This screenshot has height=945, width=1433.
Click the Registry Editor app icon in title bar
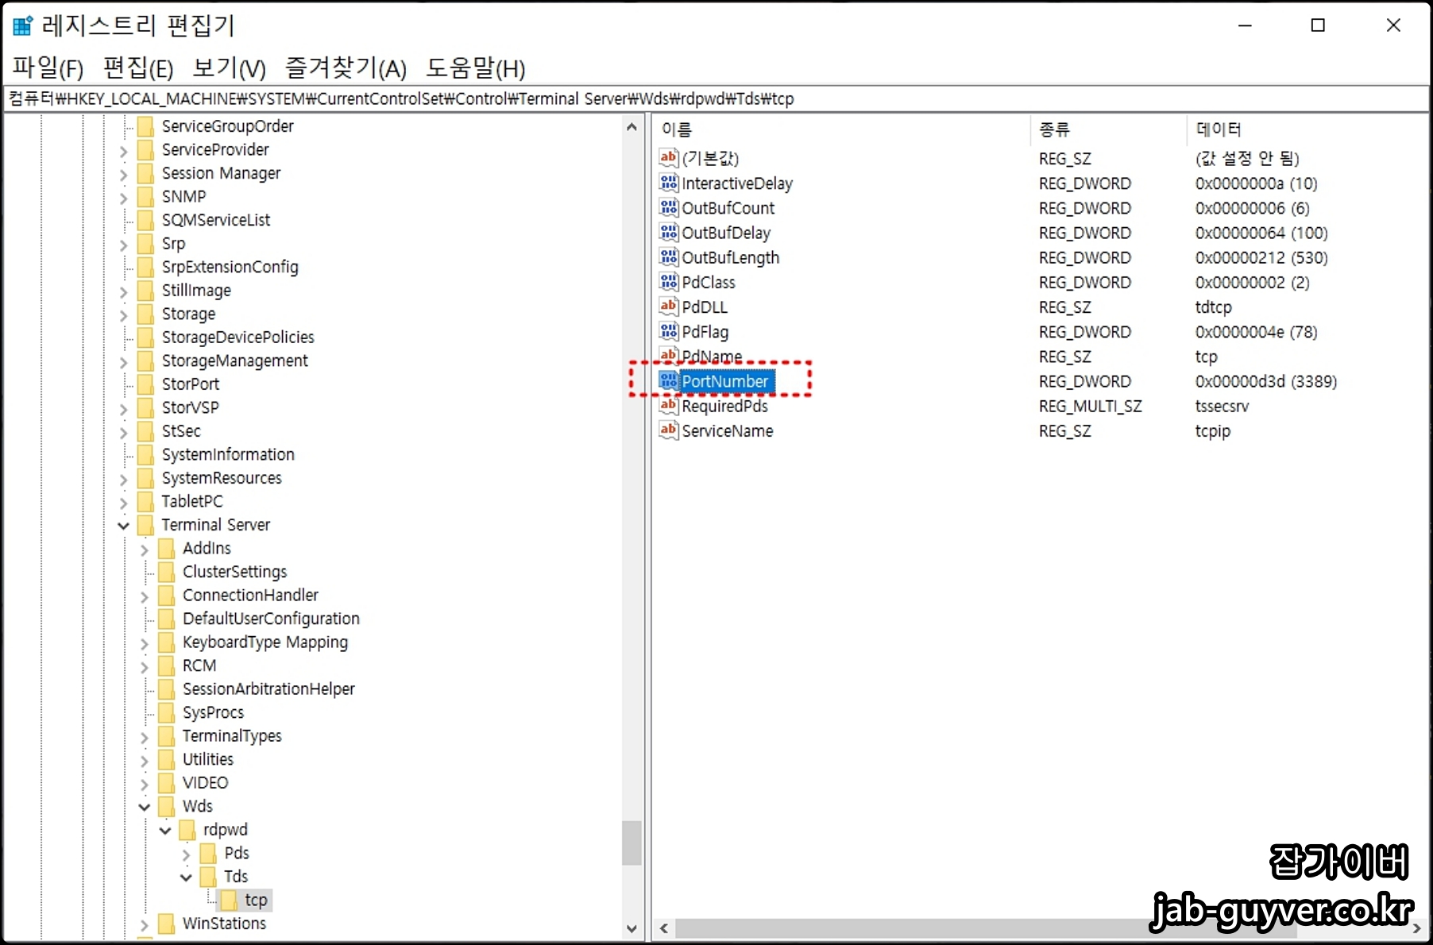[23, 25]
